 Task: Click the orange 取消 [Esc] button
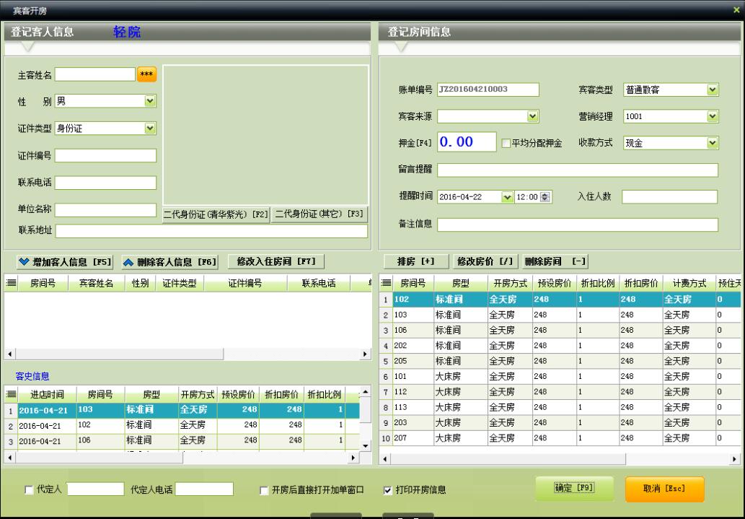pyautogui.click(x=664, y=489)
